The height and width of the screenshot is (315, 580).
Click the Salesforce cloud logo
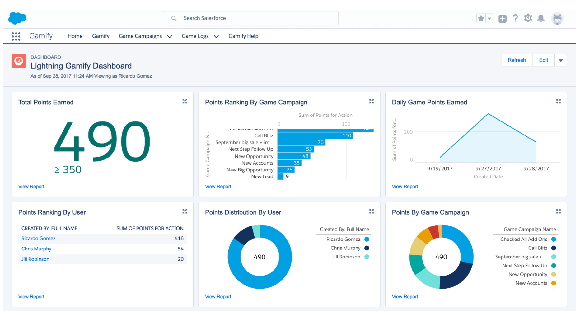(17, 18)
